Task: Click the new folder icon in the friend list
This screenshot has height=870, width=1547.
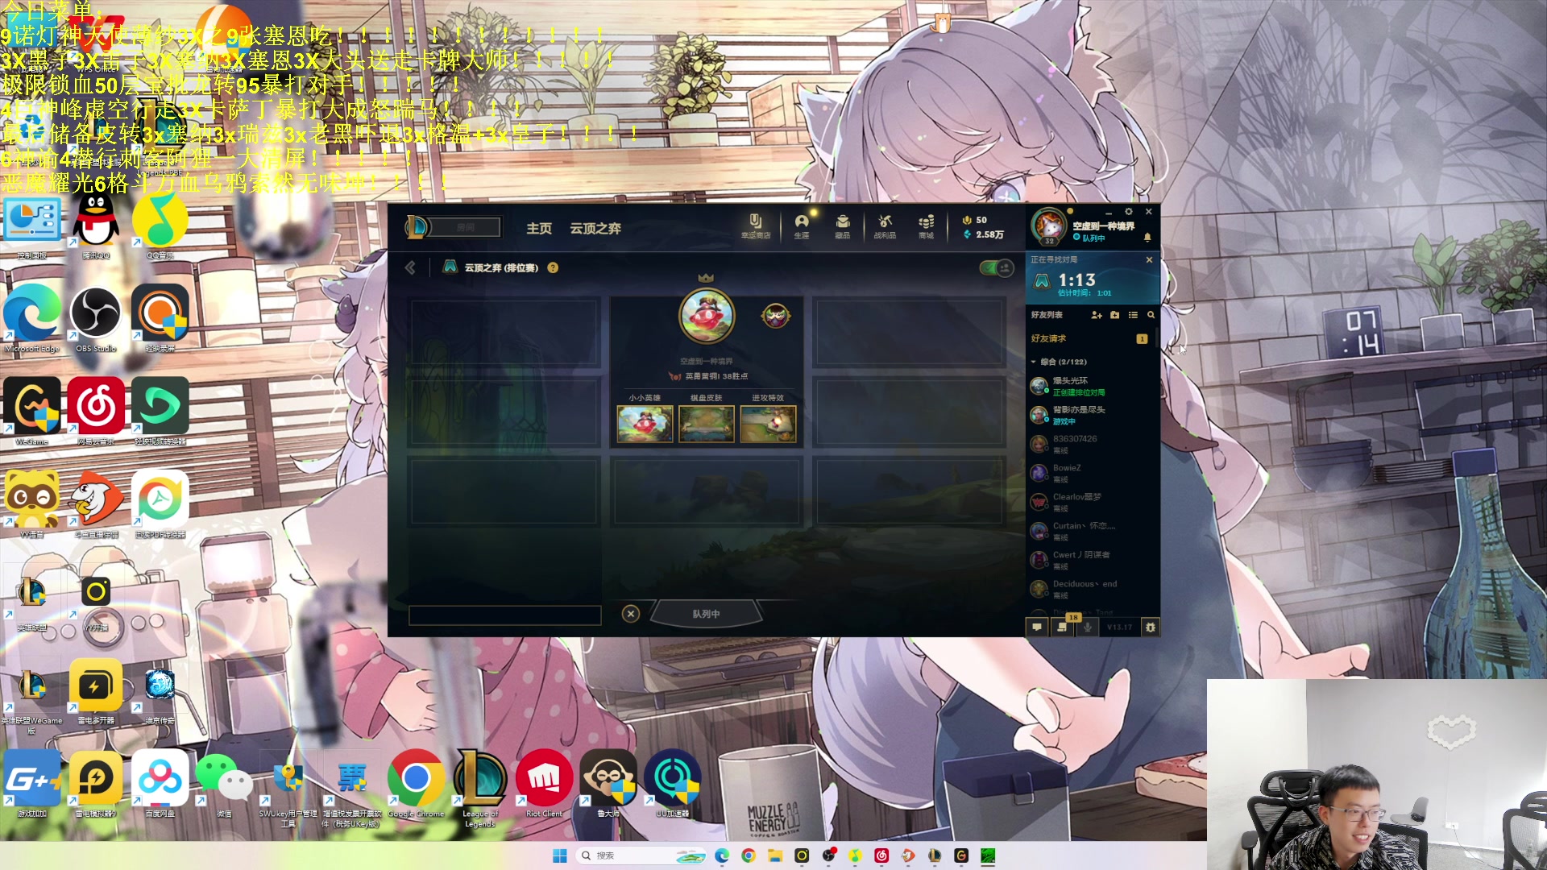Action: [1115, 315]
